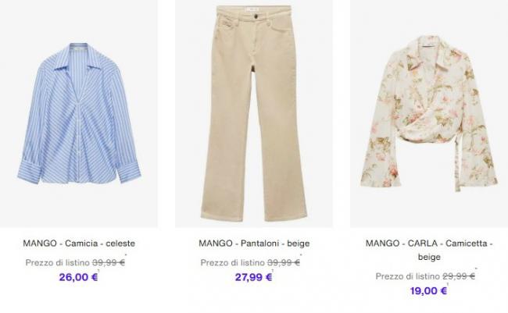The width and height of the screenshot is (508, 313).
Task: Click the footnote marker beside 26,00 €
Action: 98,271
